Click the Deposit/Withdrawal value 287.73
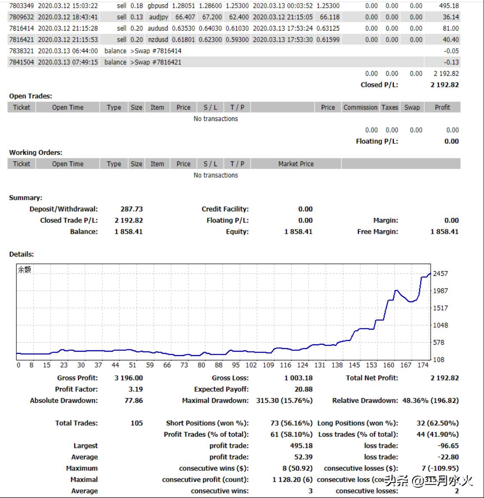 (x=132, y=209)
